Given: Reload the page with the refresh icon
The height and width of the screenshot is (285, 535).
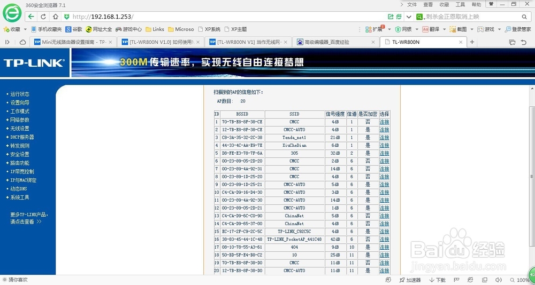Looking at the screenshot, I should coord(43,17).
